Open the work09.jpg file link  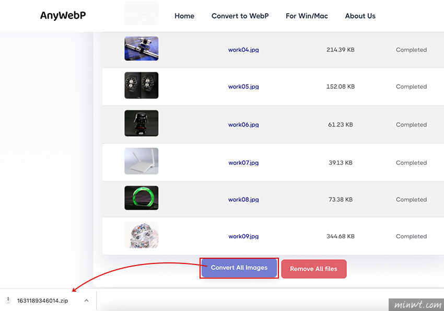click(x=243, y=236)
